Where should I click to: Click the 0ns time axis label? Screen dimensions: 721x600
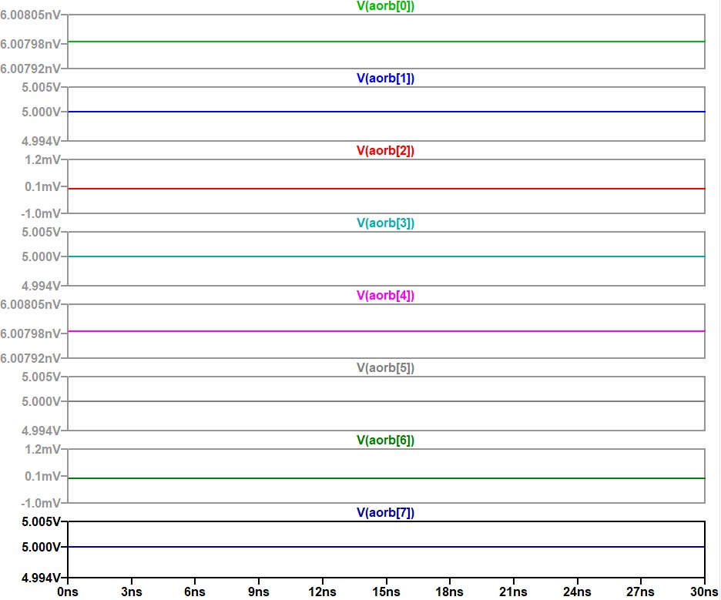pos(68,592)
